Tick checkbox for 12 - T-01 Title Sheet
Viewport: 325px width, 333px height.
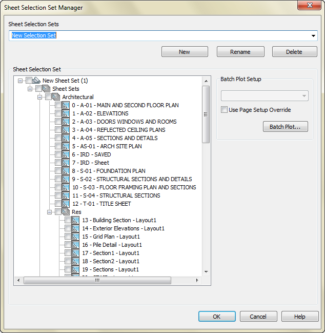click(x=58, y=204)
